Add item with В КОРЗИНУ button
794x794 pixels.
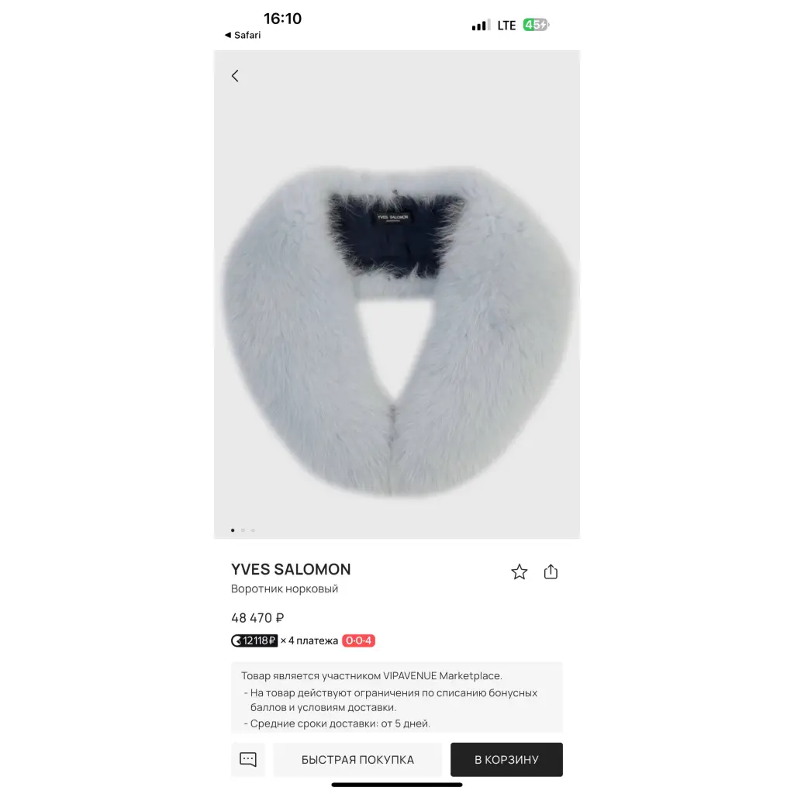pyautogui.click(x=506, y=759)
